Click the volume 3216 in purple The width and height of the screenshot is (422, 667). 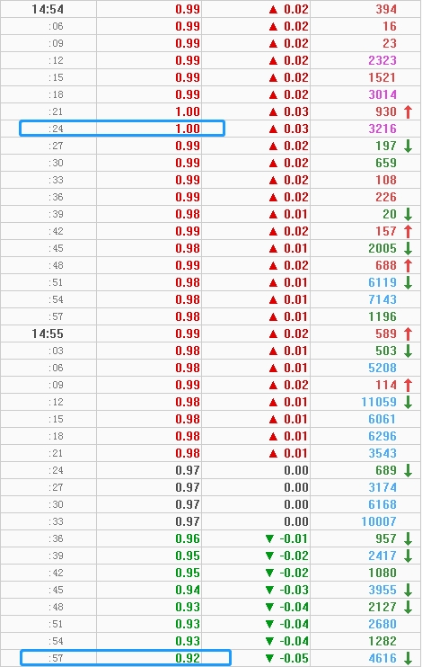coord(382,129)
